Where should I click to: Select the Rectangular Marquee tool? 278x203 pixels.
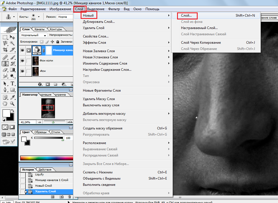[x=5, y=37]
